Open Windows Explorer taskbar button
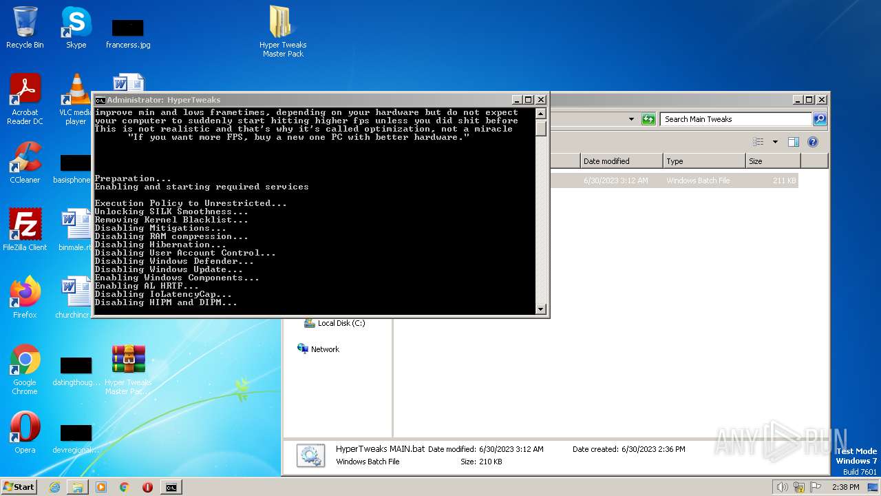This screenshot has width=881, height=496. click(78, 487)
